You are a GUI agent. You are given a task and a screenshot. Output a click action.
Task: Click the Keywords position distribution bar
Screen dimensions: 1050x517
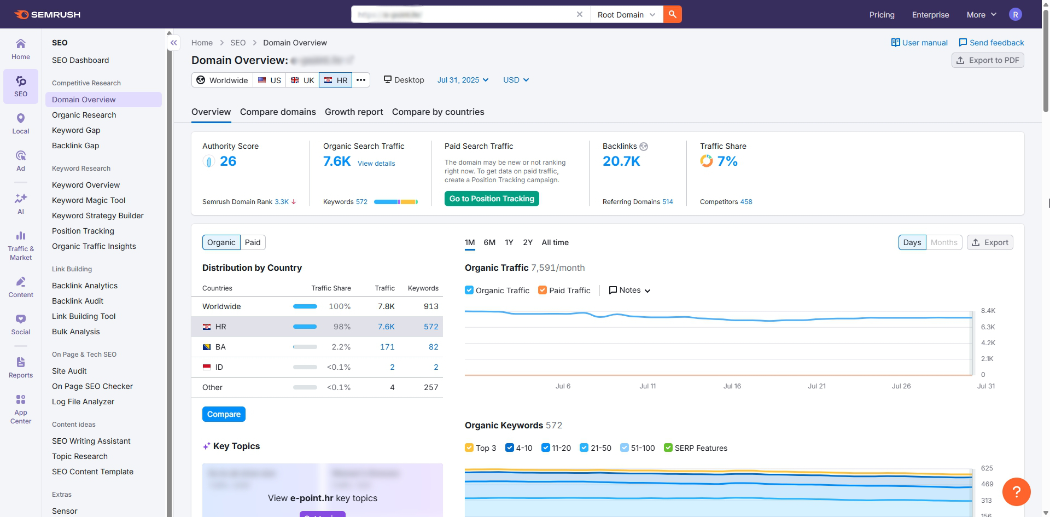tap(396, 202)
